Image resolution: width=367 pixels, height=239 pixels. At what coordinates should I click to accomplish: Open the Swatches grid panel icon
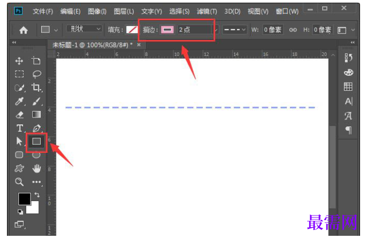[x=348, y=86]
